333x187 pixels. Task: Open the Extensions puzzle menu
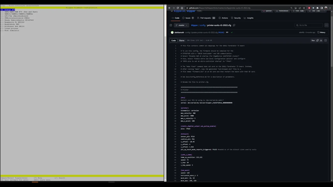(317, 8)
